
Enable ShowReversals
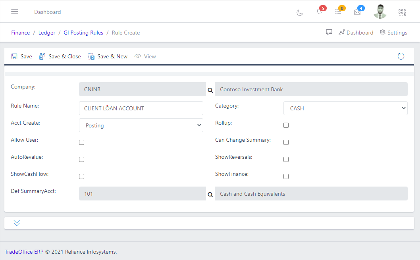(x=286, y=159)
